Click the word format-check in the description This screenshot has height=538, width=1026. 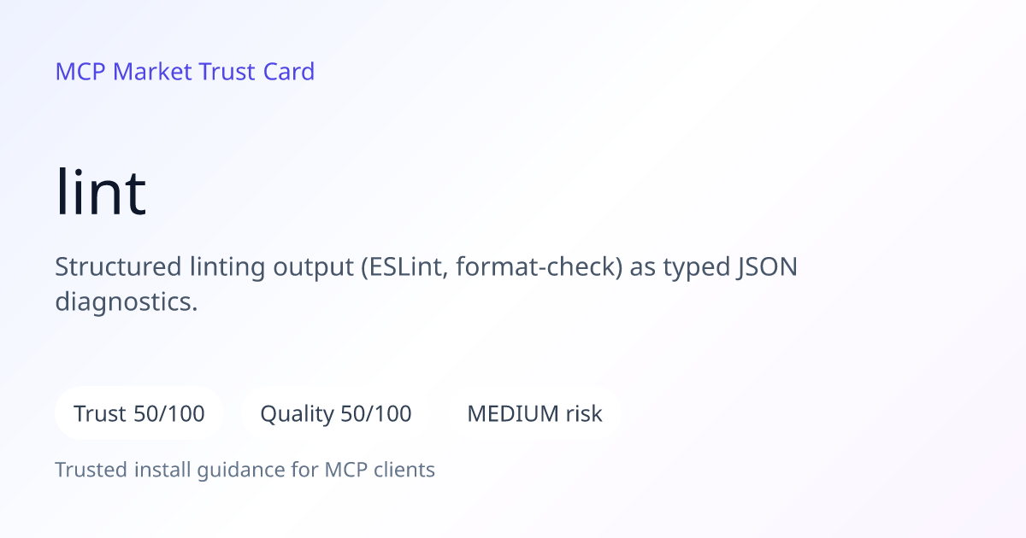(x=537, y=268)
